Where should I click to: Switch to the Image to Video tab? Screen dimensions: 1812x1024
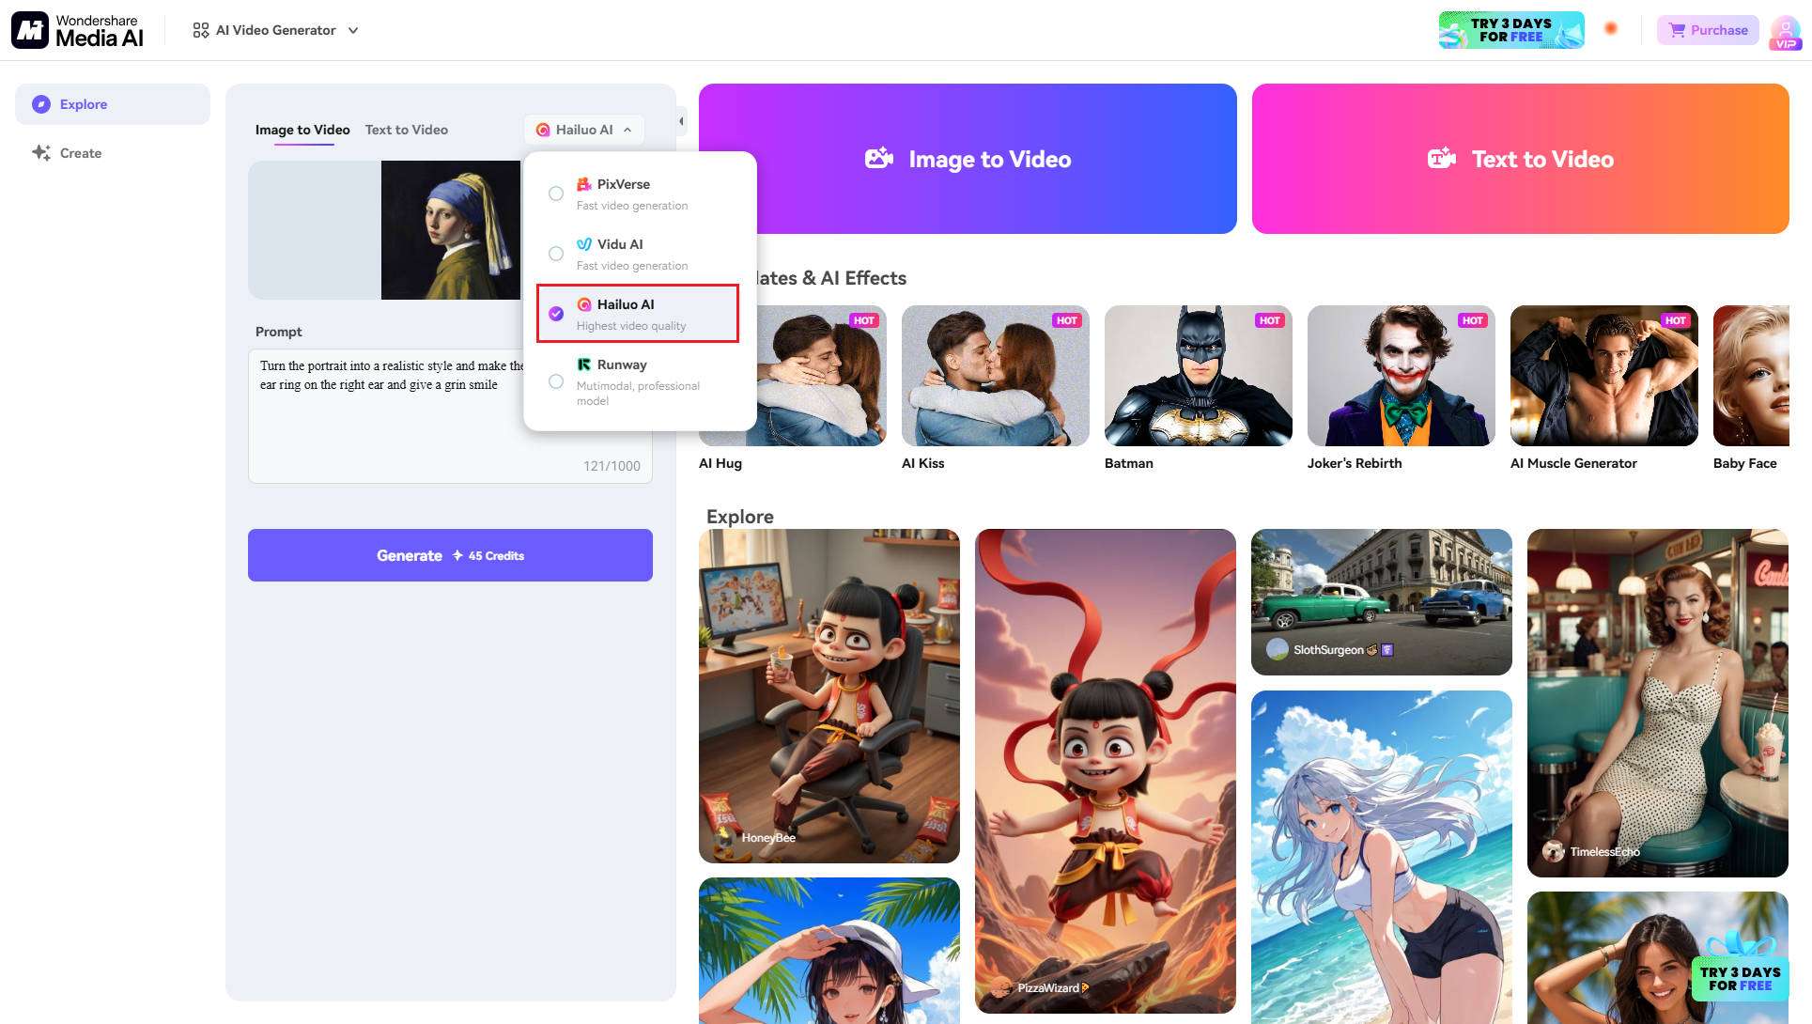pos(302,128)
